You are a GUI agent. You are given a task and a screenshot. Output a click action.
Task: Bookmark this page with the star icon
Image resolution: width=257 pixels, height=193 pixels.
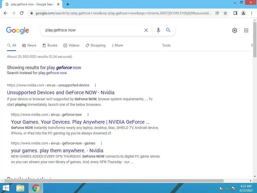pyautogui.click(x=225, y=13)
